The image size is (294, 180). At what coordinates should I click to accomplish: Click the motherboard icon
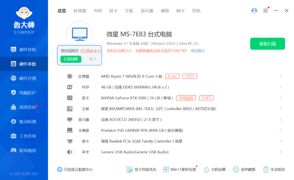click(x=70, y=109)
